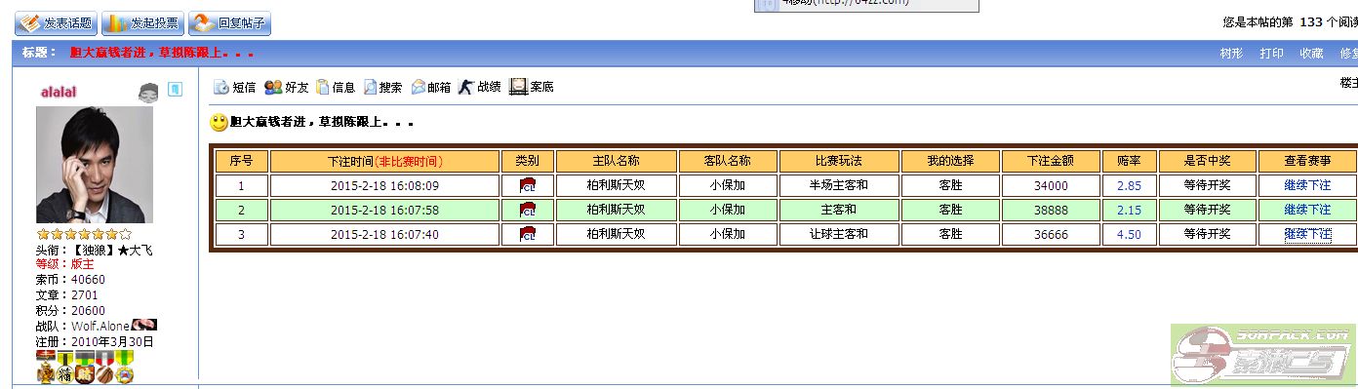Open the 邮箱 mailbox icon
The width and height of the screenshot is (1358, 389).
click(431, 87)
